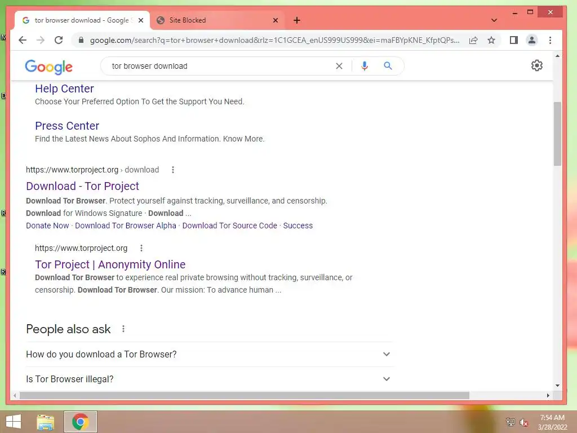The image size is (577, 433).
Task: Reload the current Google page
Action: tap(59, 40)
